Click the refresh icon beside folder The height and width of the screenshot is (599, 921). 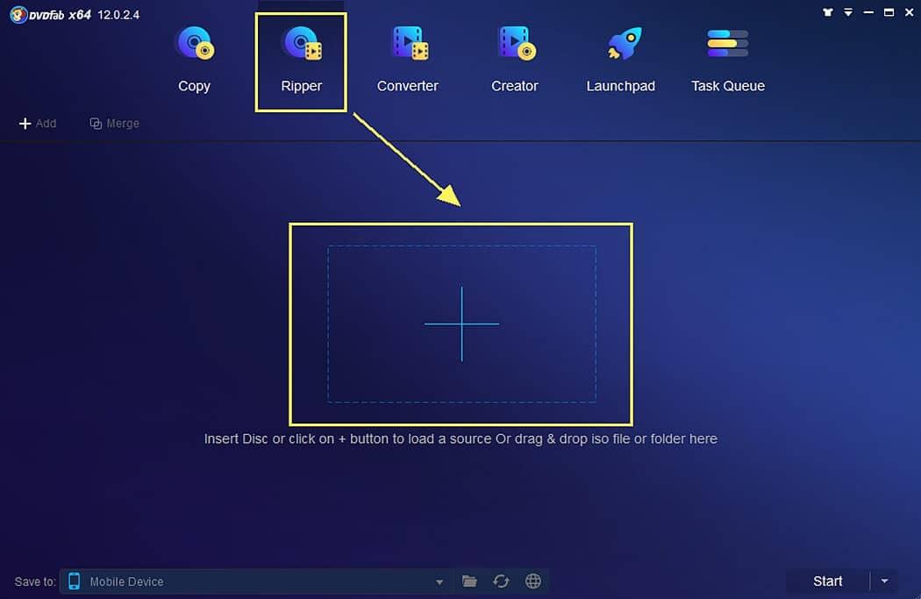(501, 581)
